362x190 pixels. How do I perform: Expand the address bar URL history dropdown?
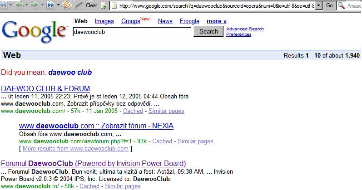coord(319,6)
